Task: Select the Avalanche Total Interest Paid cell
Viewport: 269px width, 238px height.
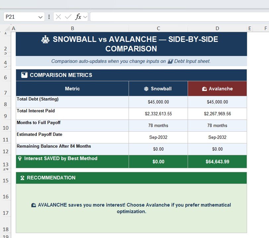Action: [x=217, y=114]
